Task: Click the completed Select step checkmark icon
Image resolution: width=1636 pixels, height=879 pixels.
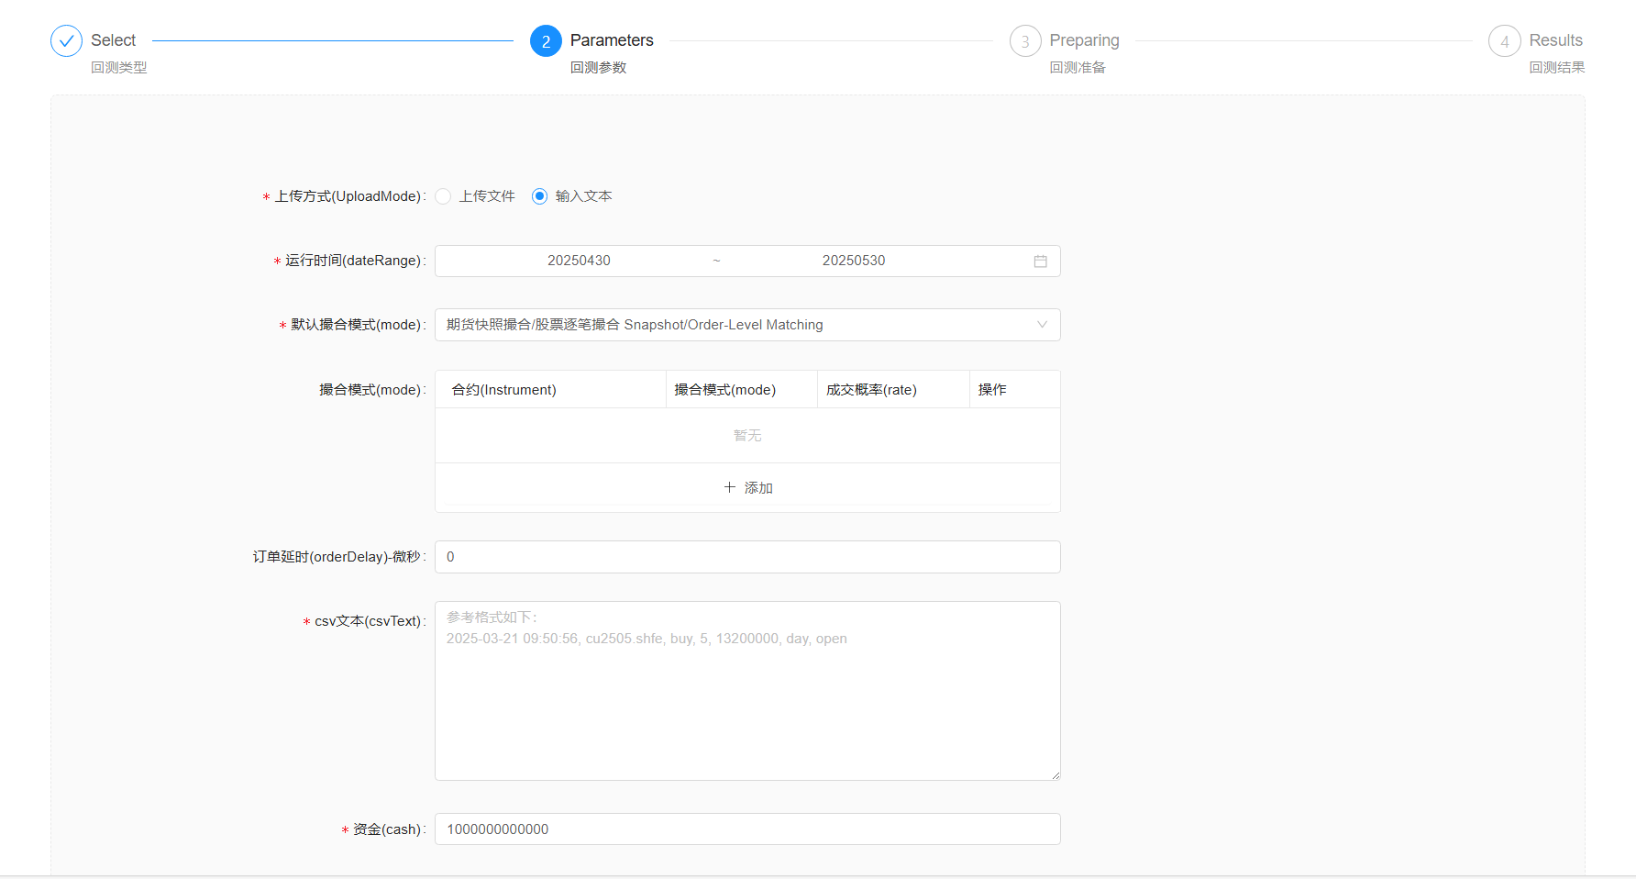Action: pos(66,41)
